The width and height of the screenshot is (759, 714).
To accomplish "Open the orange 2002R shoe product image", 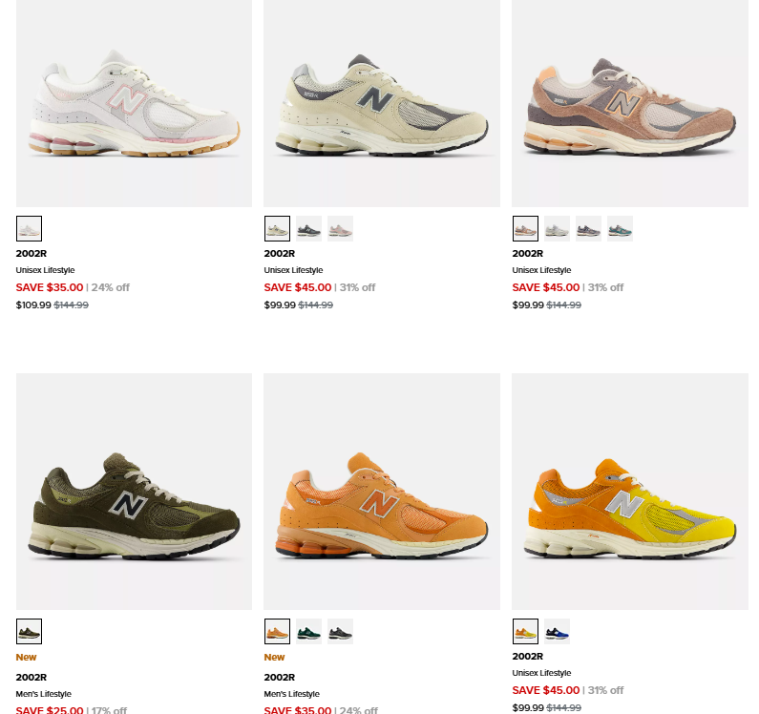I will point(382,492).
